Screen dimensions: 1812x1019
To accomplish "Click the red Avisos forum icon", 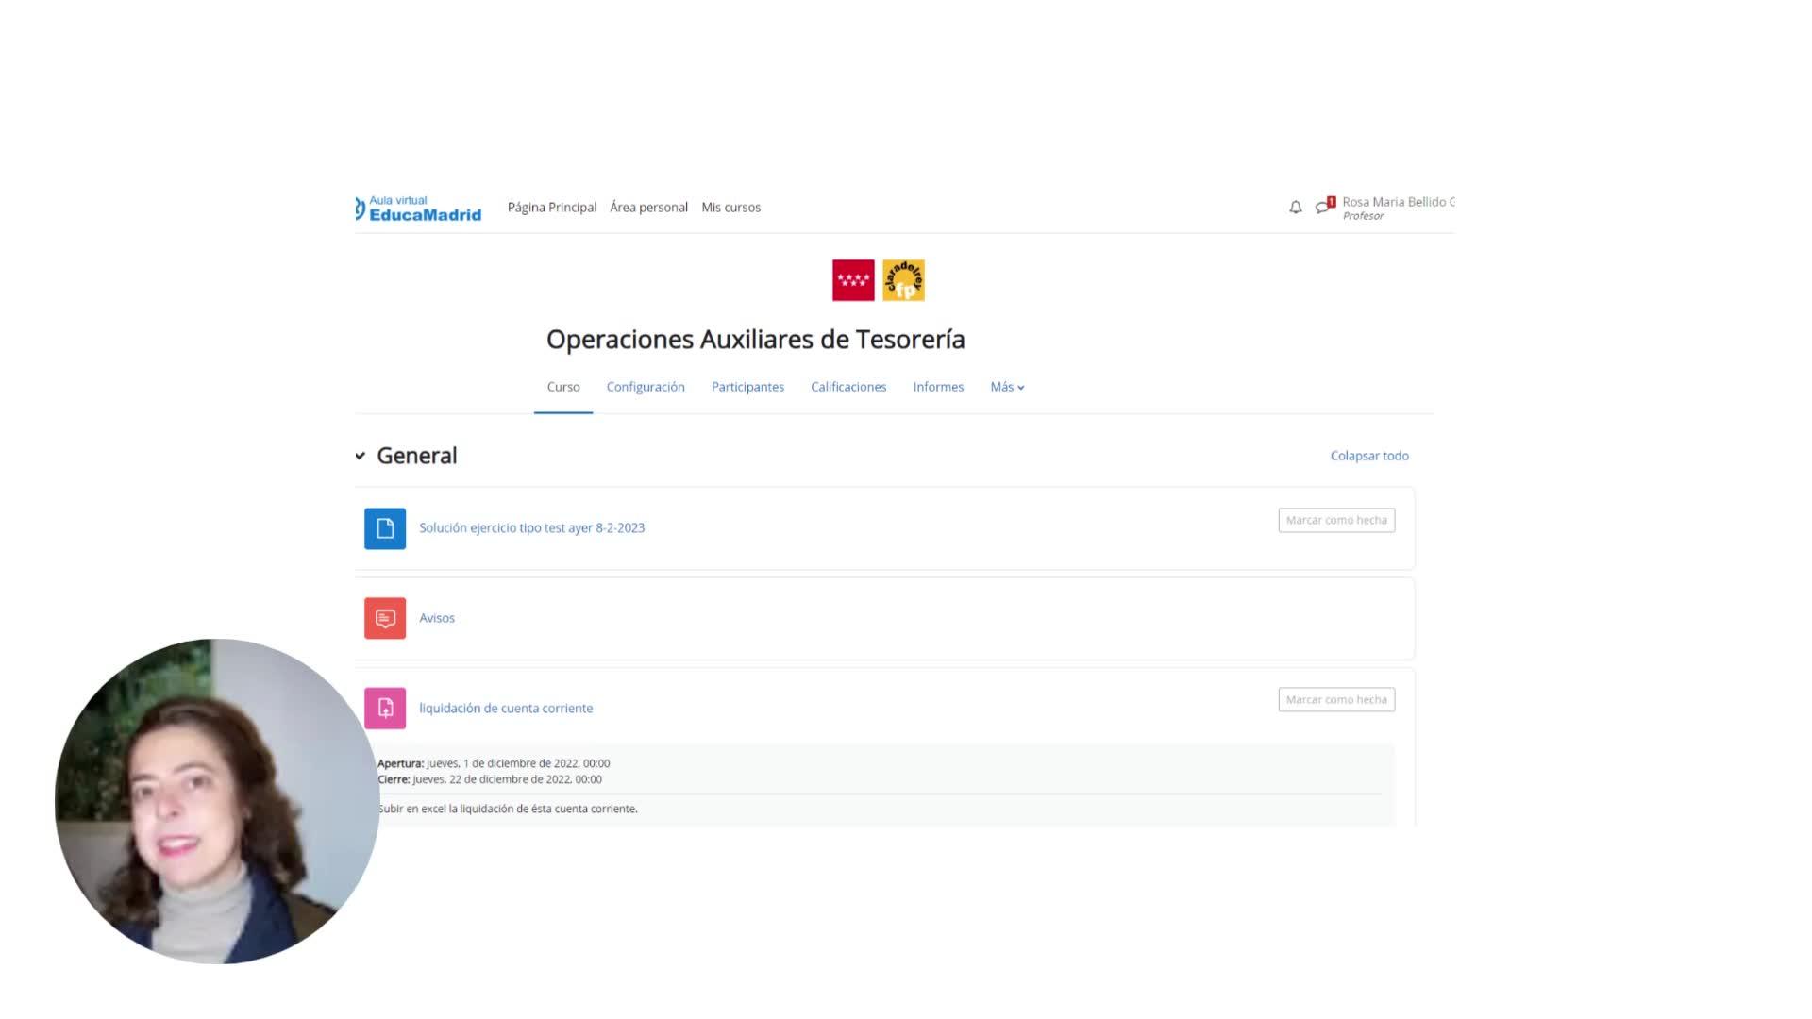I will coord(385,618).
